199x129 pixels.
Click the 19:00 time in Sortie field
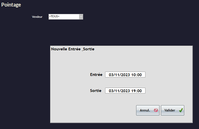tap(137, 91)
